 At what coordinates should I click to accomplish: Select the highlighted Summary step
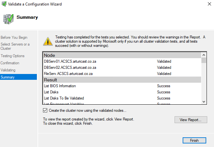click(8, 77)
